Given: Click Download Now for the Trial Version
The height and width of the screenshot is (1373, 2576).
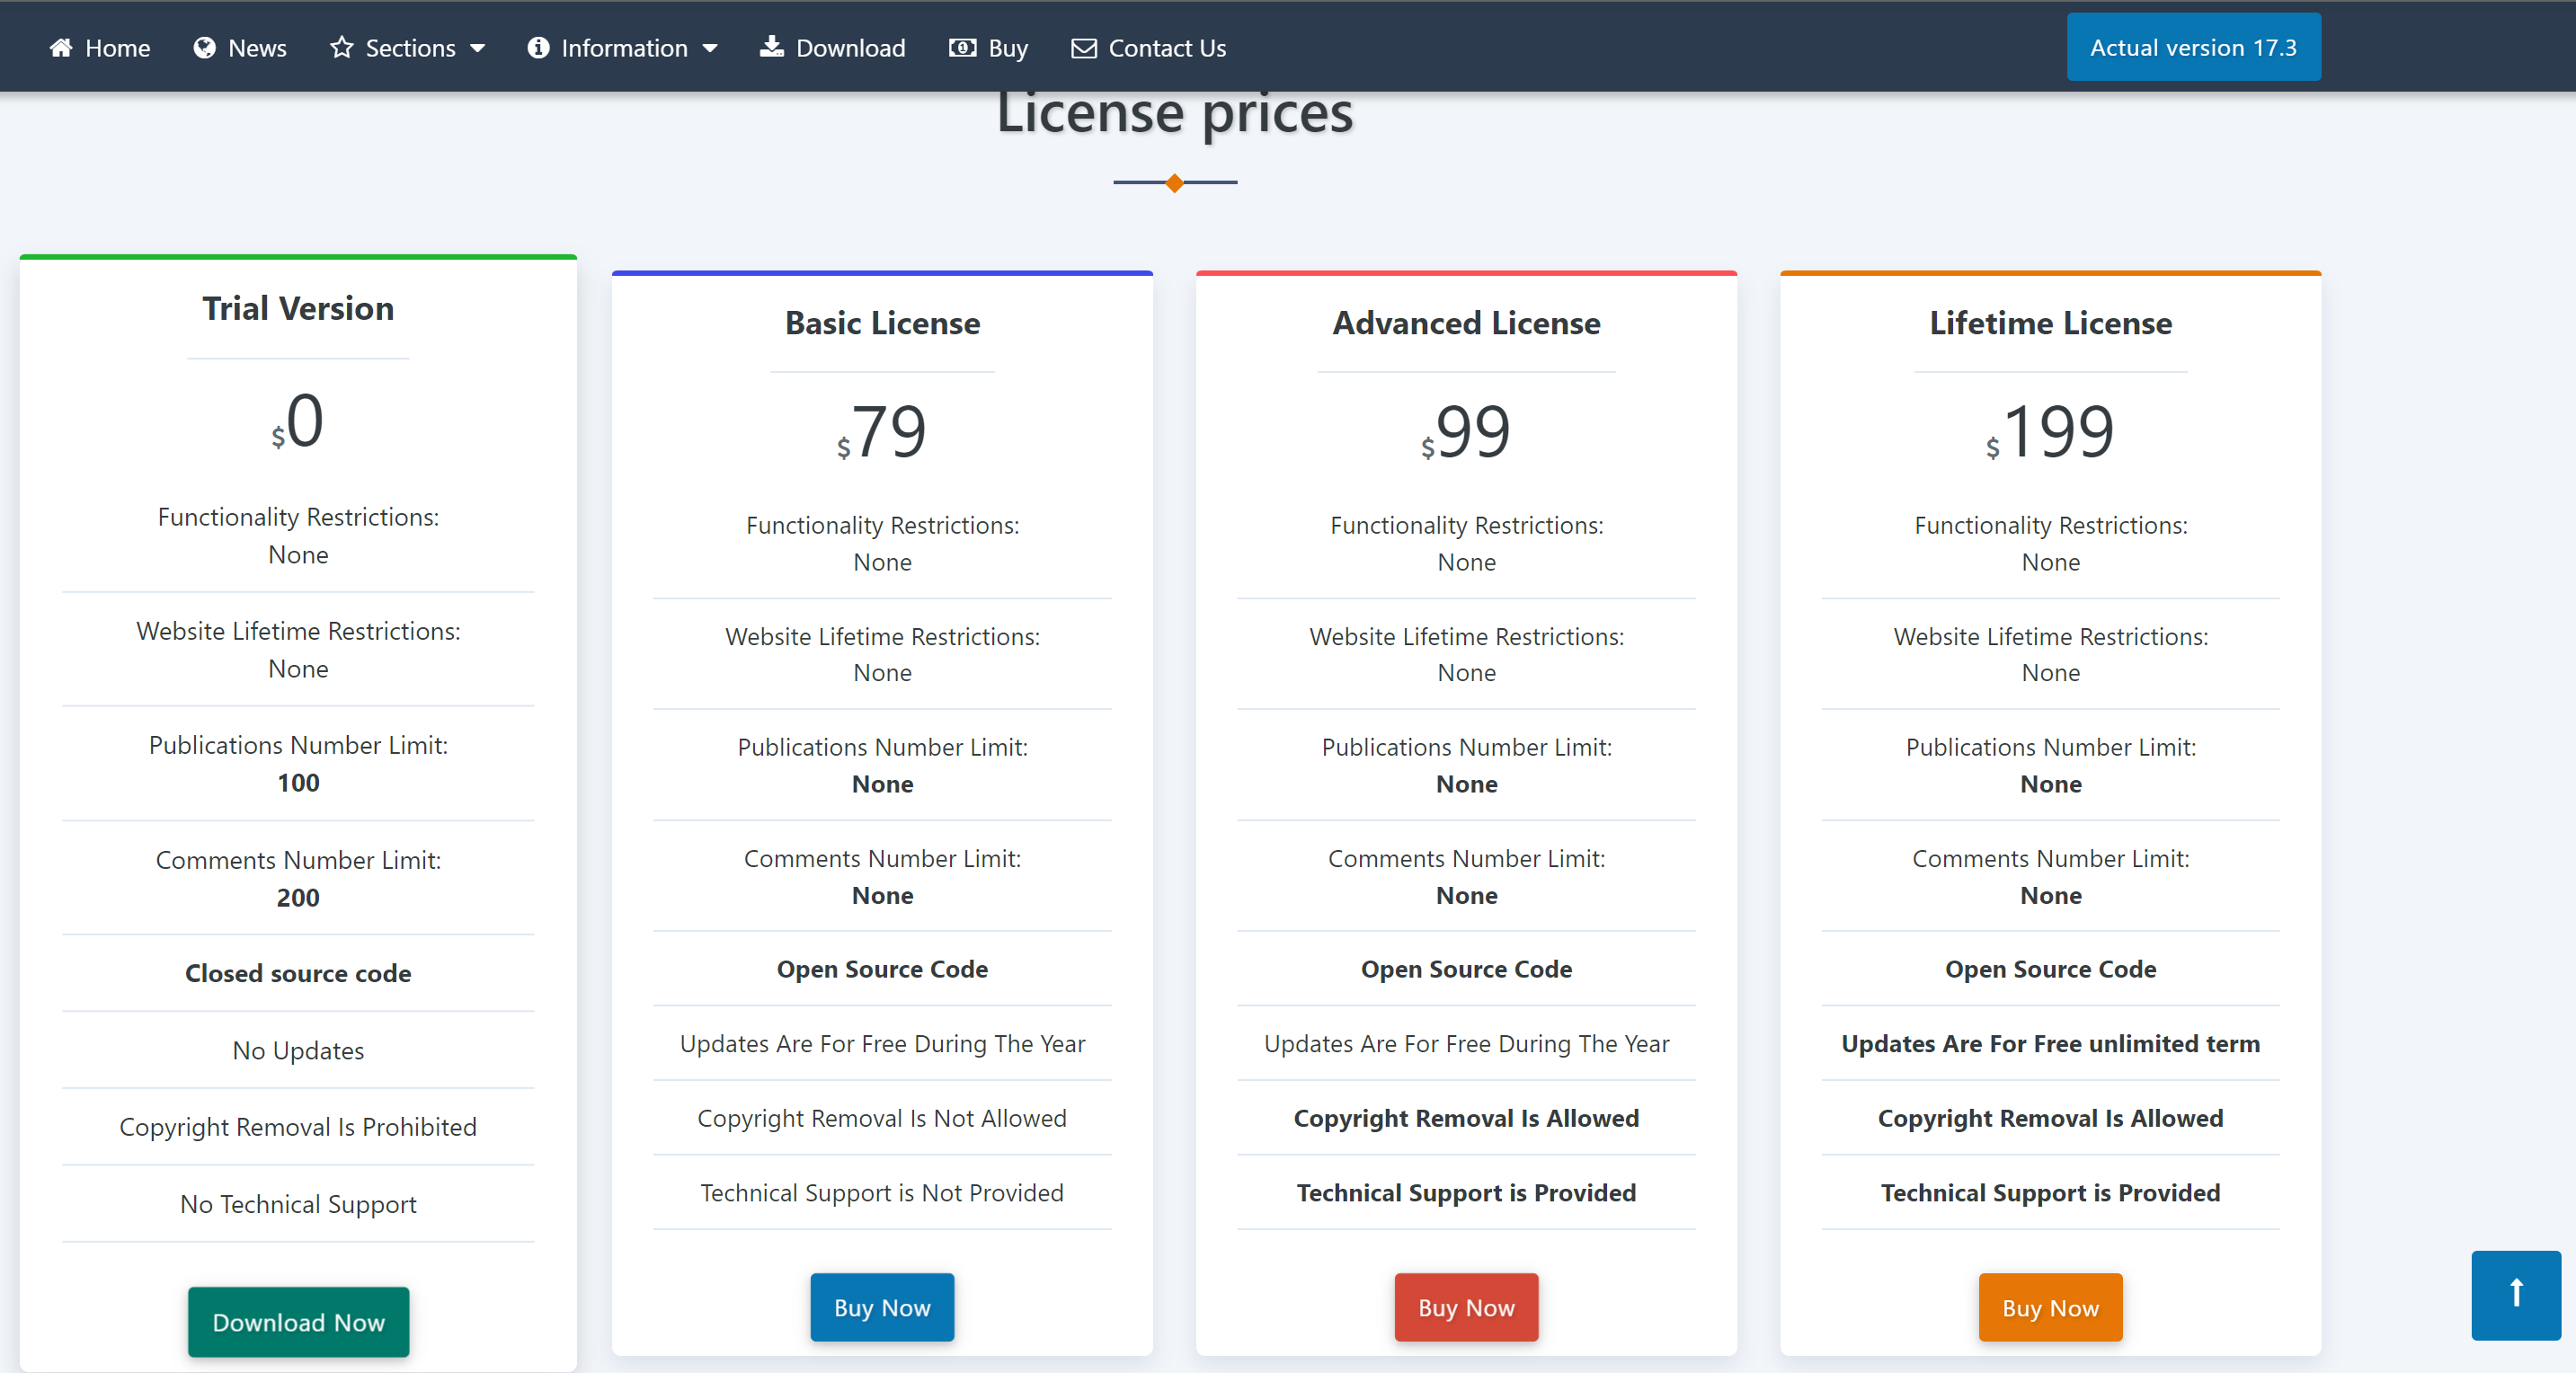Looking at the screenshot, I should pyautogui.click(x=297, y=1321).
